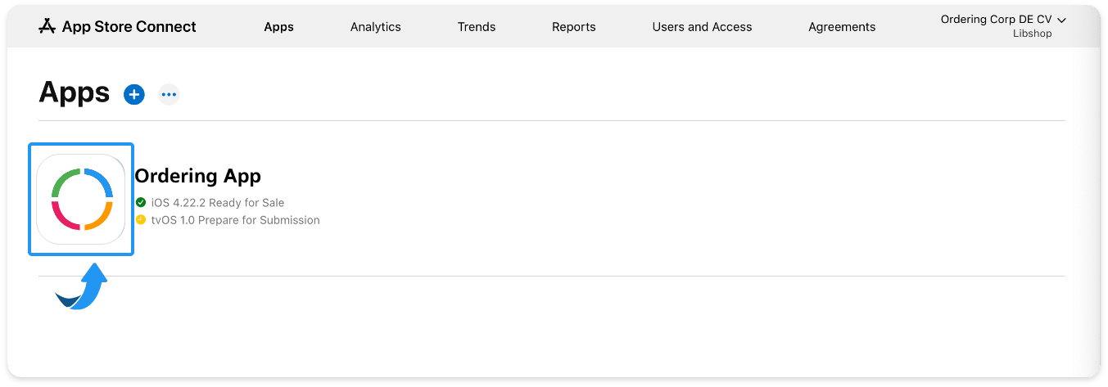The width and height of the screenshot is (1108, 387).
Task: Open the Ordering App title link
Action: [197, 176]
